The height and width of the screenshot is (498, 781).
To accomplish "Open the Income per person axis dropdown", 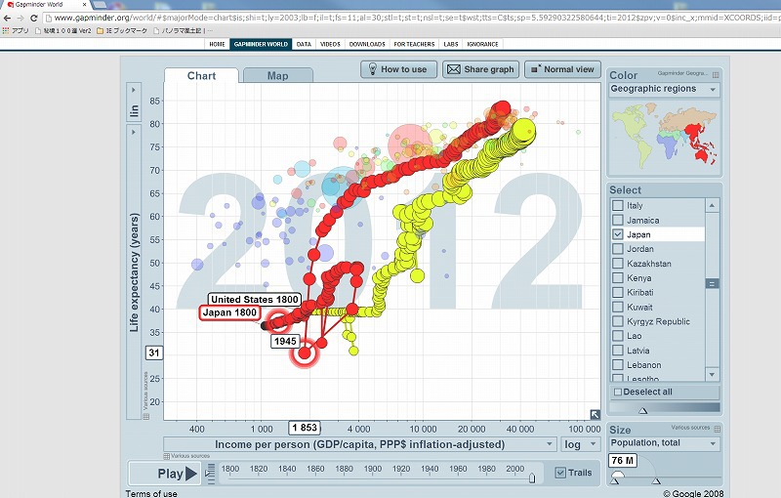I will click(359, 444).
